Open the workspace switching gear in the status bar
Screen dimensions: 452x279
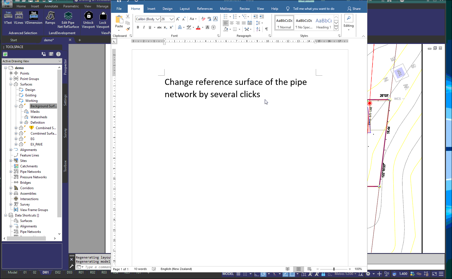[368, 274]
